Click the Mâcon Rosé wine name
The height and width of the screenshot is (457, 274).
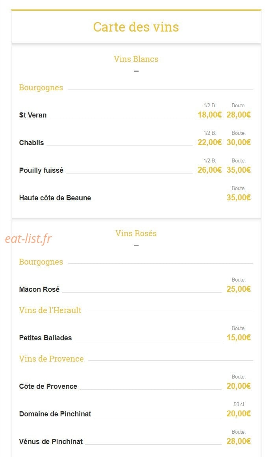[x=39, y=289]
